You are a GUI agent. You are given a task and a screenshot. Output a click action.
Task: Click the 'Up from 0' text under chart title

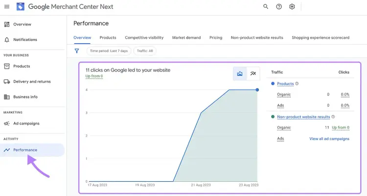click(x=94, y=76)
